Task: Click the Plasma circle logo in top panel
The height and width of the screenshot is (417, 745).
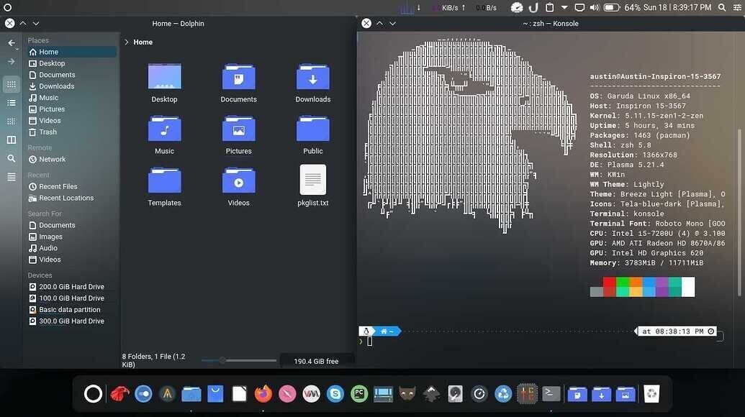Action: (8, 8)
